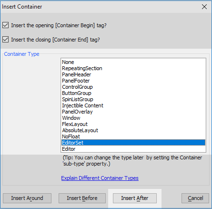The height and width of the screenshot is (209, 212).
Task: Select PanelFooter container type
Action: coord(133,81)
